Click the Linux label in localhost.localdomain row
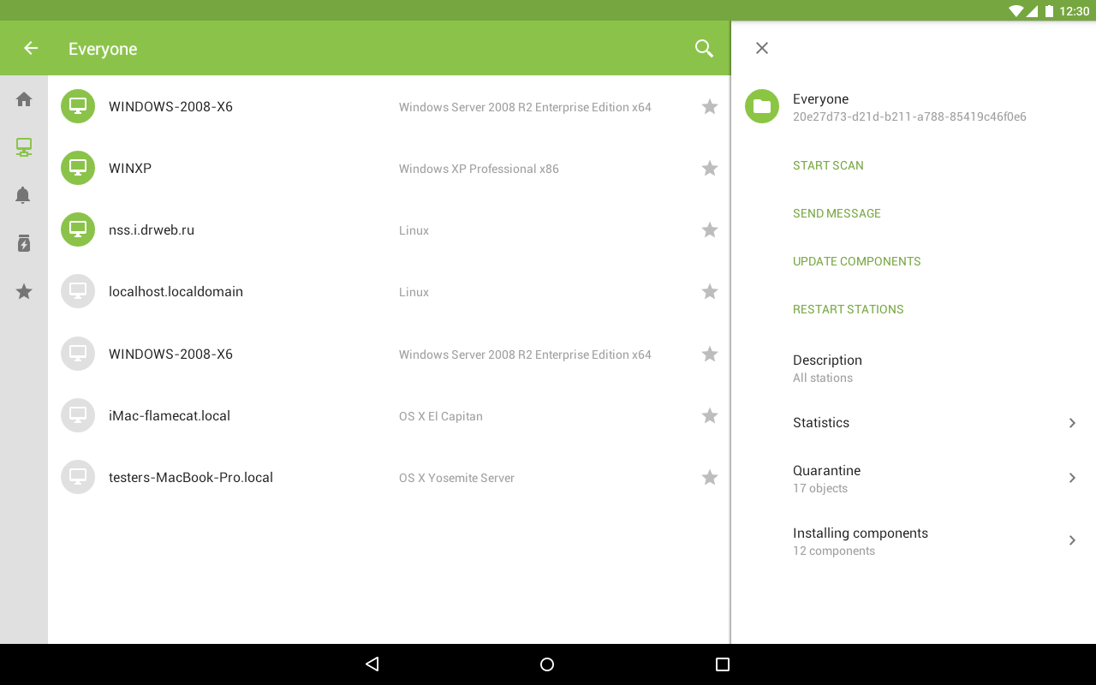 [x=414, y=292]
